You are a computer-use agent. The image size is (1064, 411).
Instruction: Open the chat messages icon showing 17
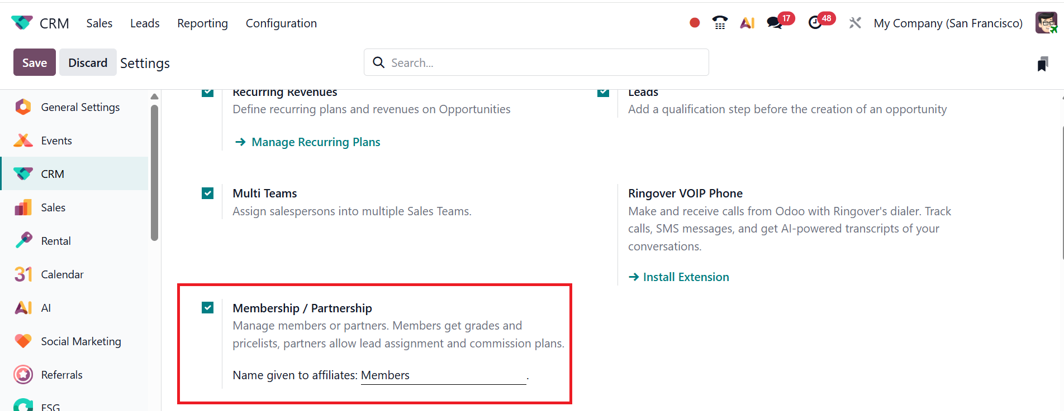[775, 23]
